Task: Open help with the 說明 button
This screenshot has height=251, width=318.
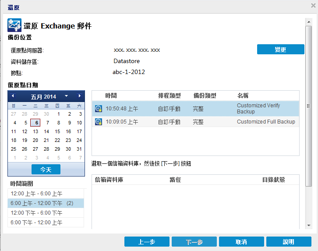Action: click(288, 242)
